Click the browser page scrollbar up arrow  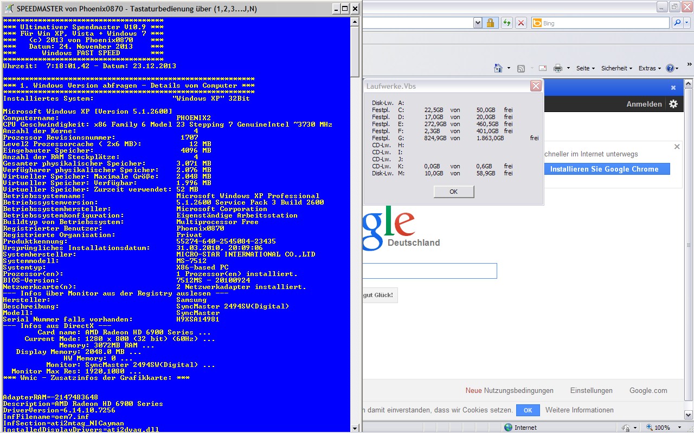(x=689, y=84)
